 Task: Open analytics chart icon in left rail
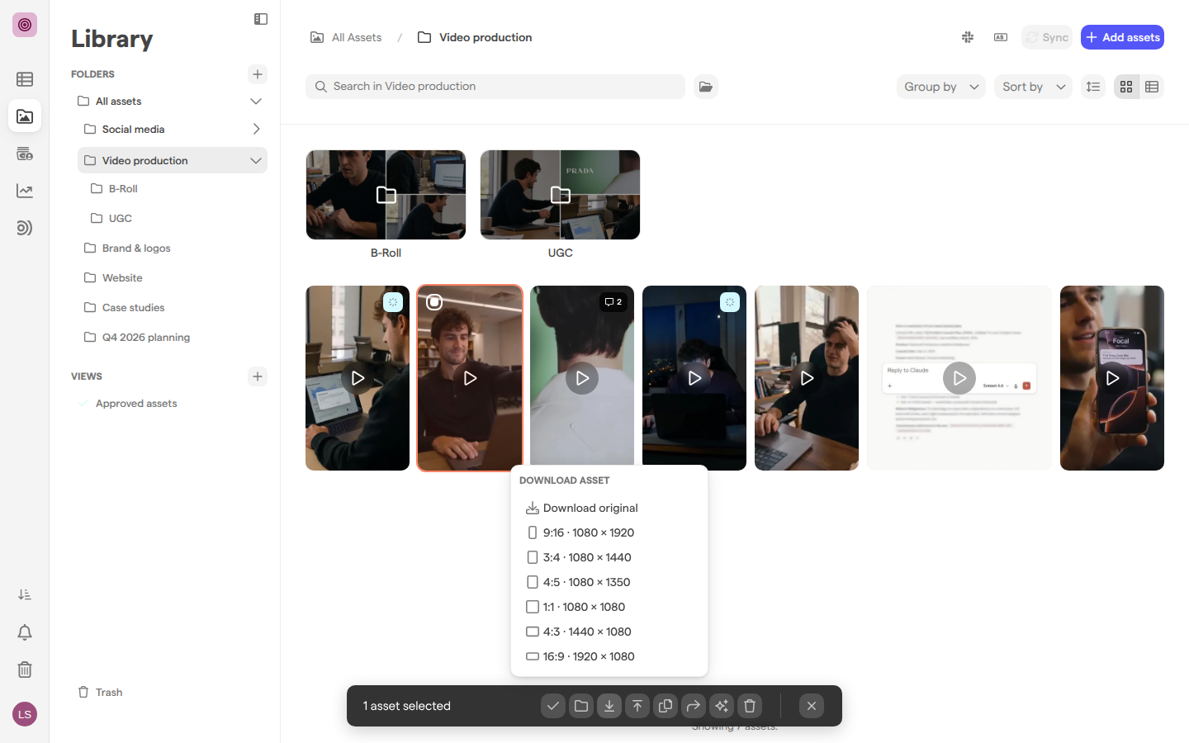[25, 191]
